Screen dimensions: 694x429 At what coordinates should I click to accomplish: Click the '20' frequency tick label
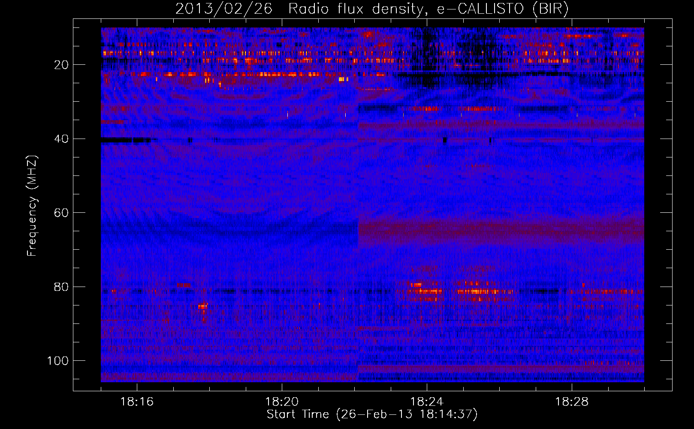pyautogui.click(x=62, y=65)
